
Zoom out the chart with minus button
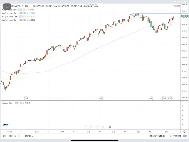(86, 127)
